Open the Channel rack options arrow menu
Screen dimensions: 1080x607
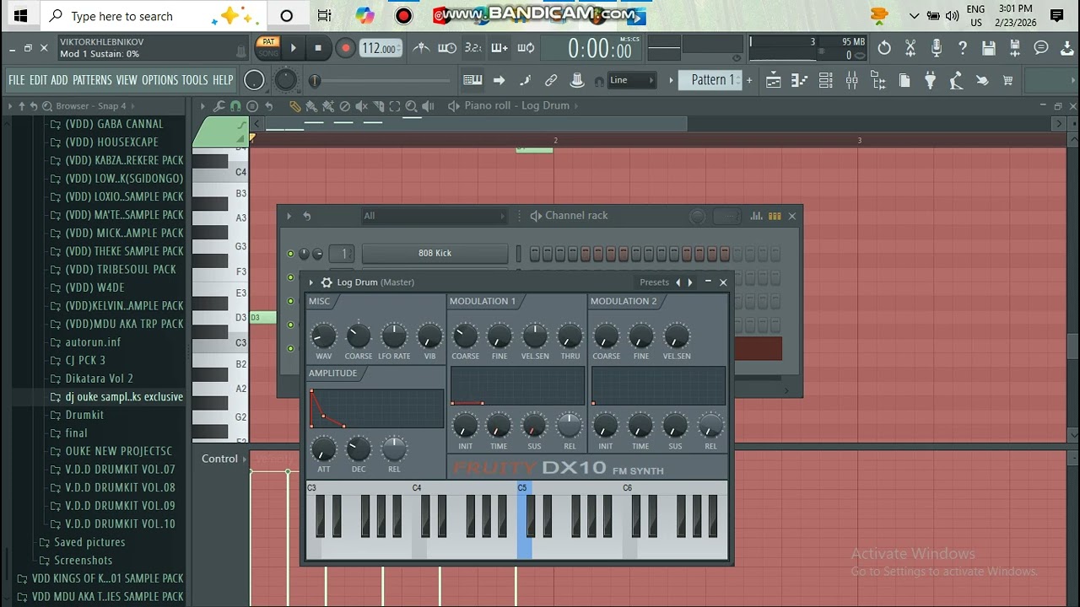pos(289,216)
